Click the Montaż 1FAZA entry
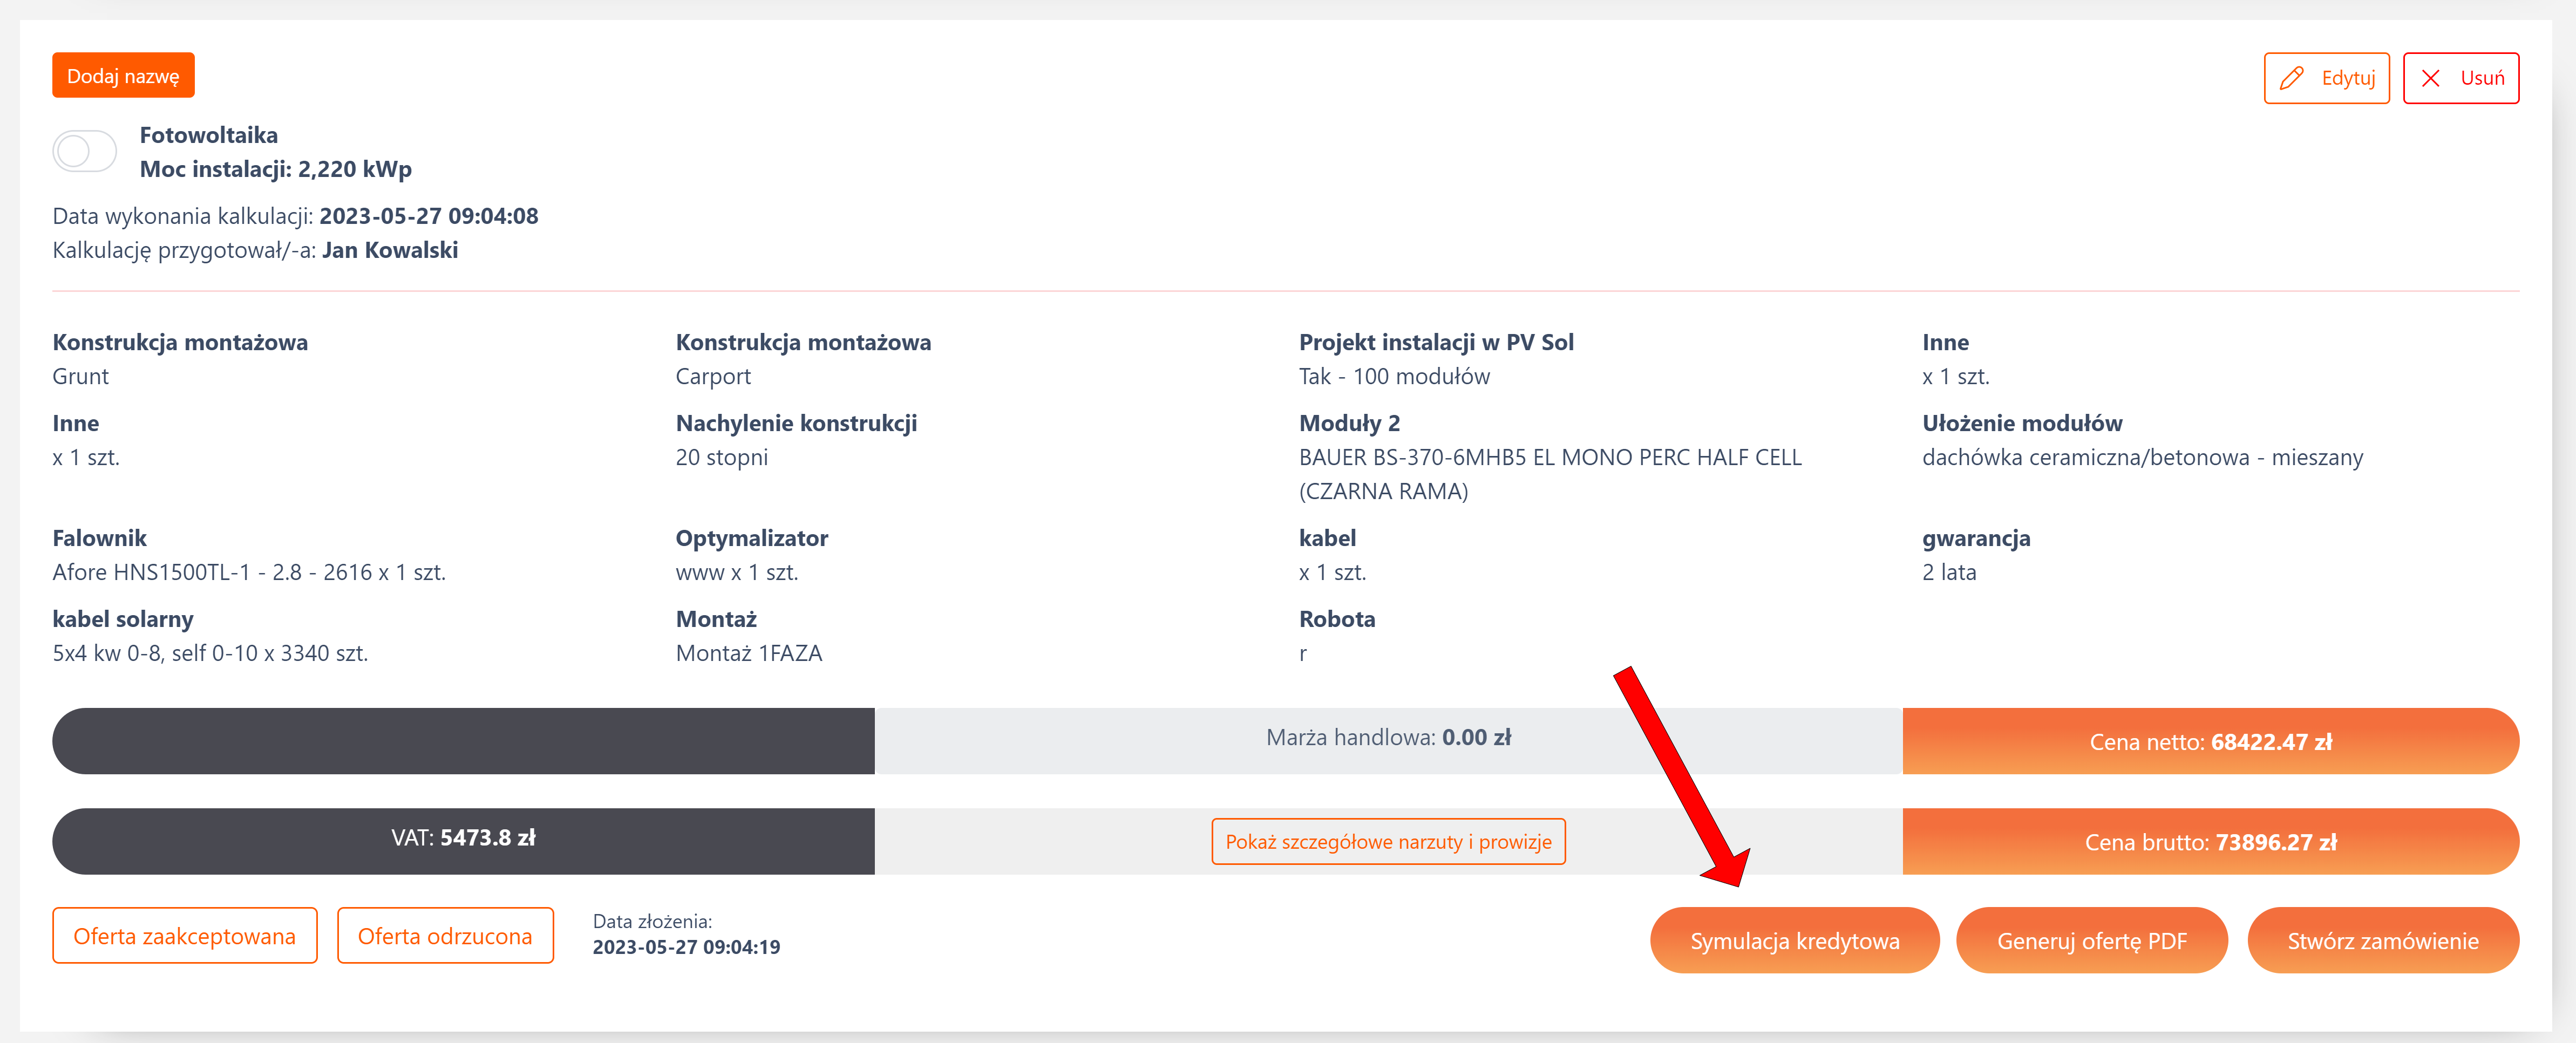The image size is (2576, 1043). pyautogui.click(x=749, y=653)
